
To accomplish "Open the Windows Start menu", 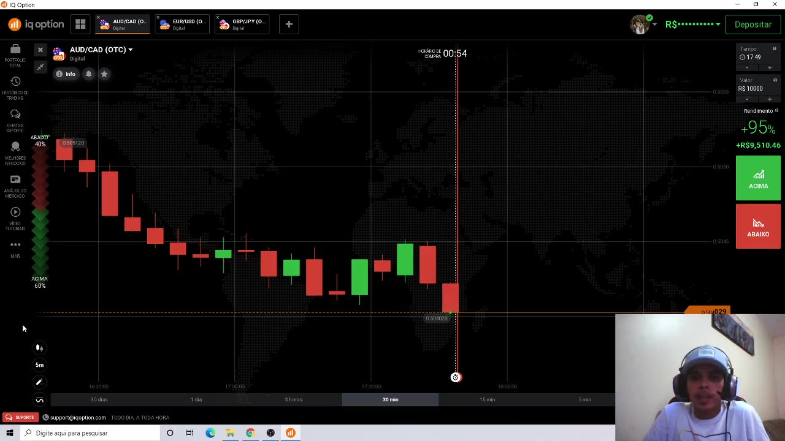I will tap(10, 433).
